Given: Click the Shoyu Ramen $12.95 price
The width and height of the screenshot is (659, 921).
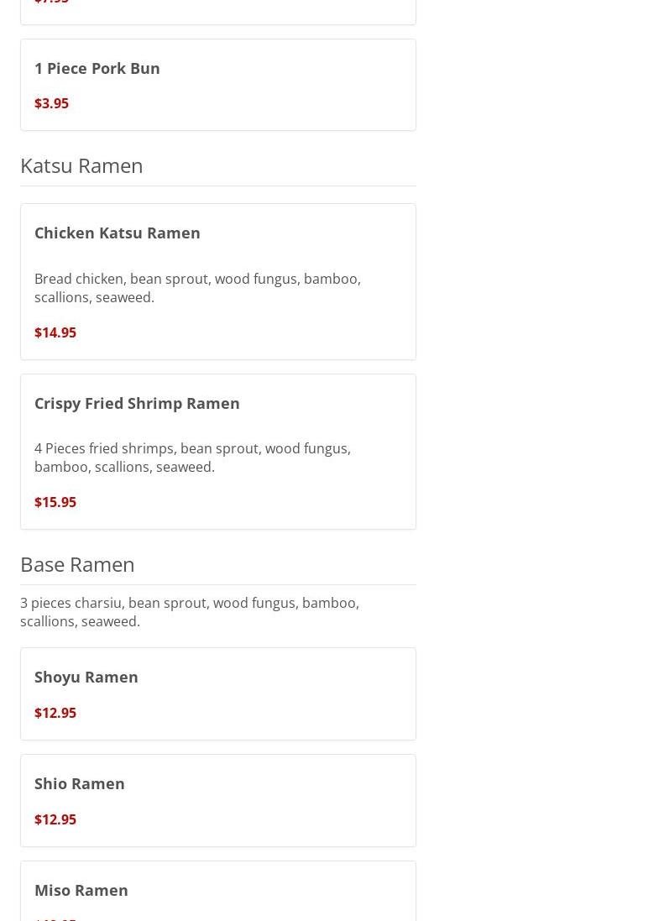Looking at the screenshot, I should pyautogui.click(x=55, y=713).
